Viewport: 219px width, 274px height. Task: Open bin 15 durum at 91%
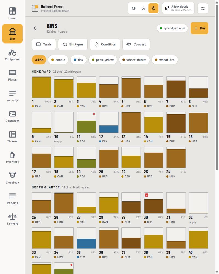[176, 127]
